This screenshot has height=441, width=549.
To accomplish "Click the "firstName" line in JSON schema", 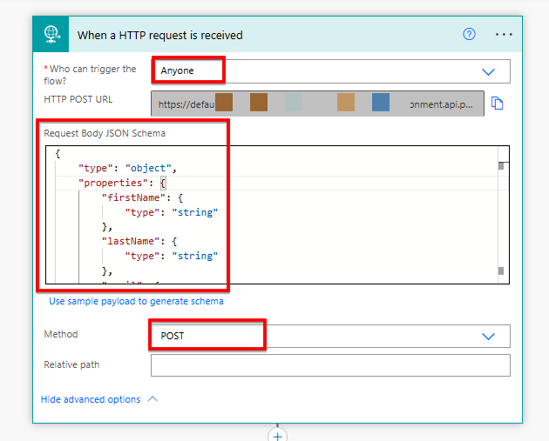I will point(142,197).
